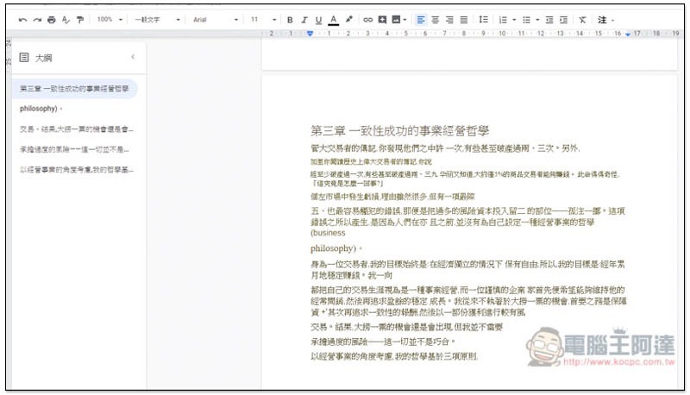Toggle italic formatting

(x=304, y=19)
